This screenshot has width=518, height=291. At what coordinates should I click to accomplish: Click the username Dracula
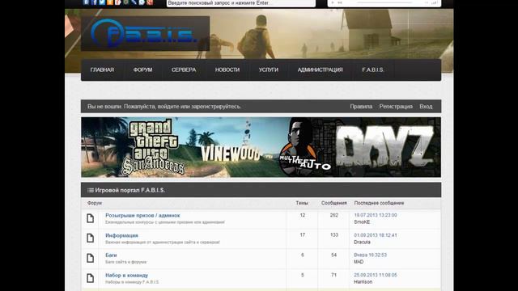362,242
